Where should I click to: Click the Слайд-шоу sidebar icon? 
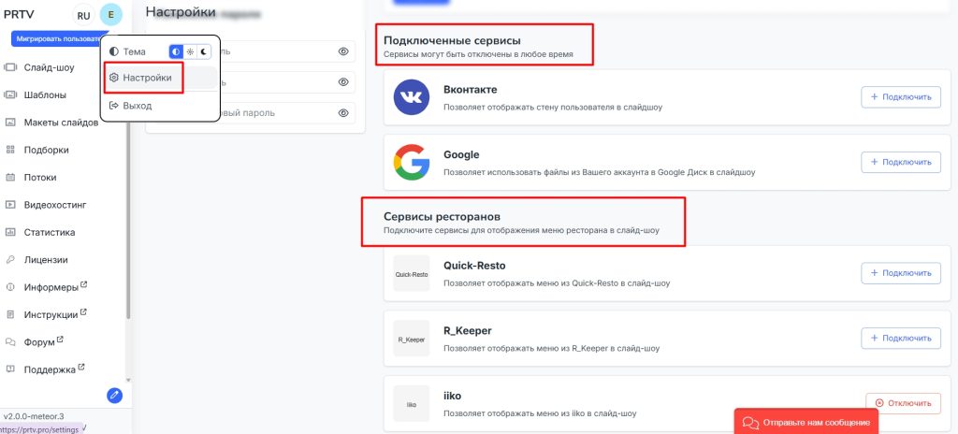point(11,67)
